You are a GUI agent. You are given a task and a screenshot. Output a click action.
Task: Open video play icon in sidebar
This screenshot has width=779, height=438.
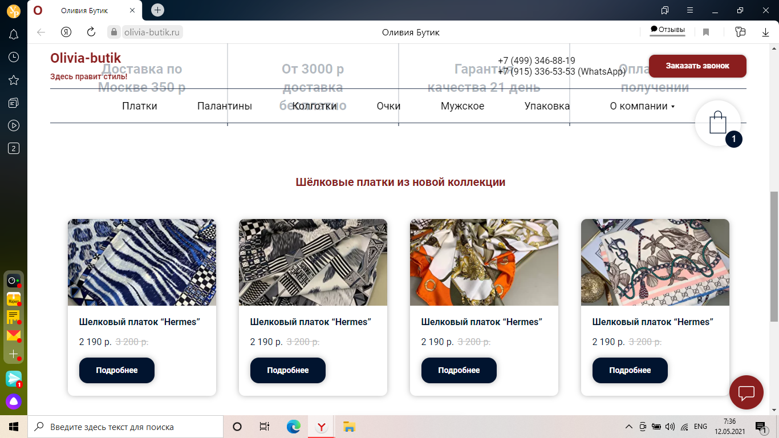click(14, 125)
